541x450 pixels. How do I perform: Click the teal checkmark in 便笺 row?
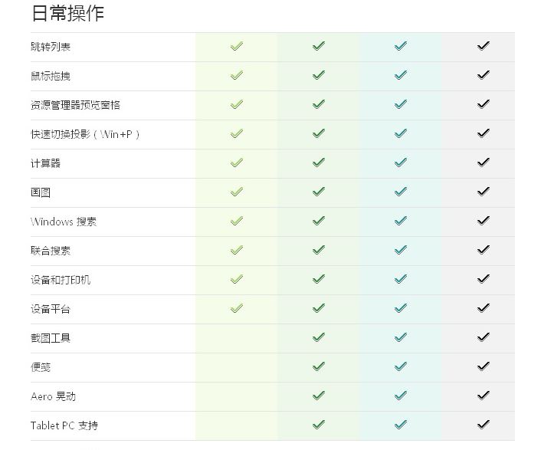[x=401, y=366]
